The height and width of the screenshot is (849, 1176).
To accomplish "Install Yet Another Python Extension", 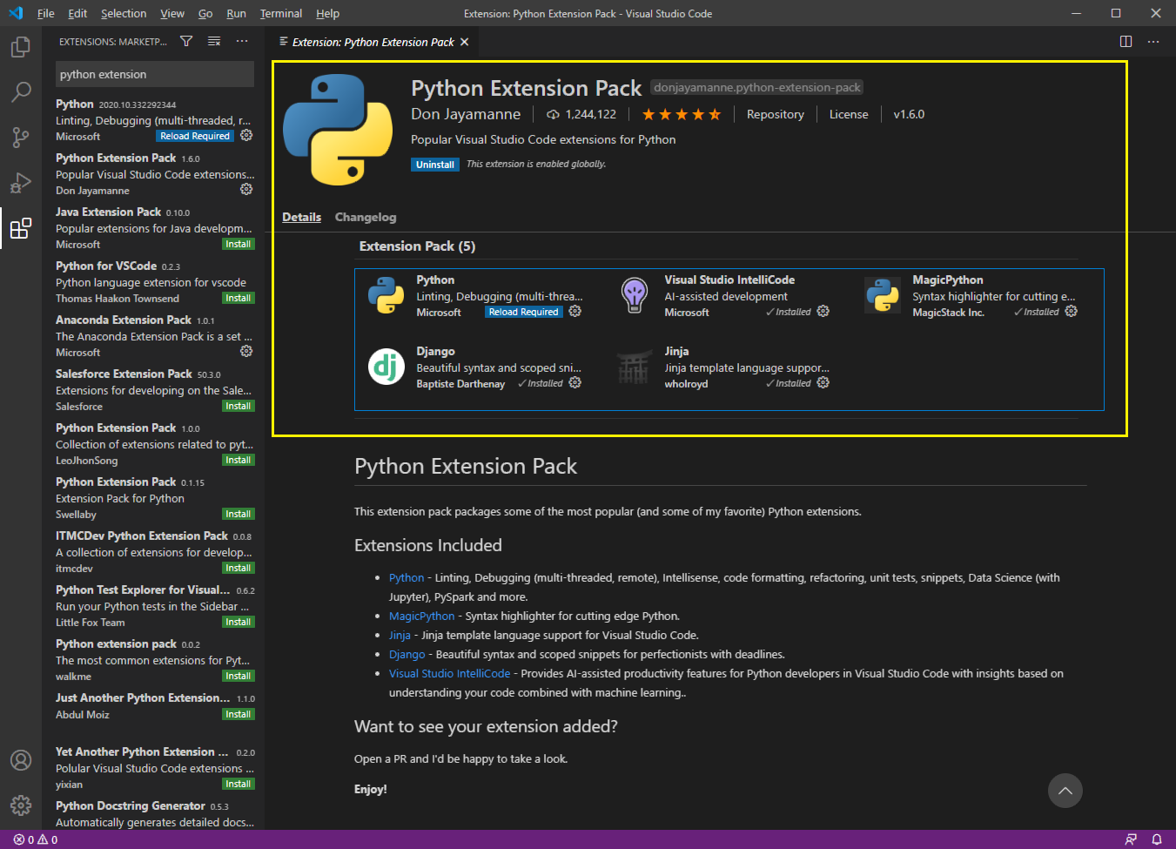I will [x=239, y=784].
